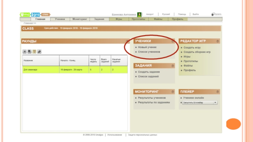This screenshot has width=253, height=142.
Task: Select the Для семинара round row
Action: click(x=75, y=70)
